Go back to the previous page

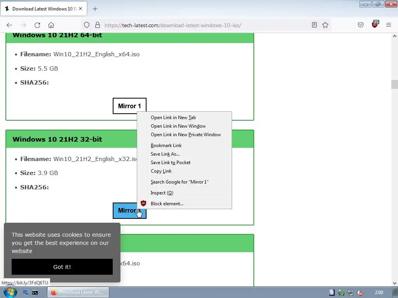coord(9,25)
